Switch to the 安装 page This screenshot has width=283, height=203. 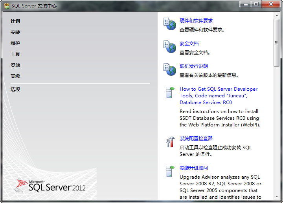point(15,32)
